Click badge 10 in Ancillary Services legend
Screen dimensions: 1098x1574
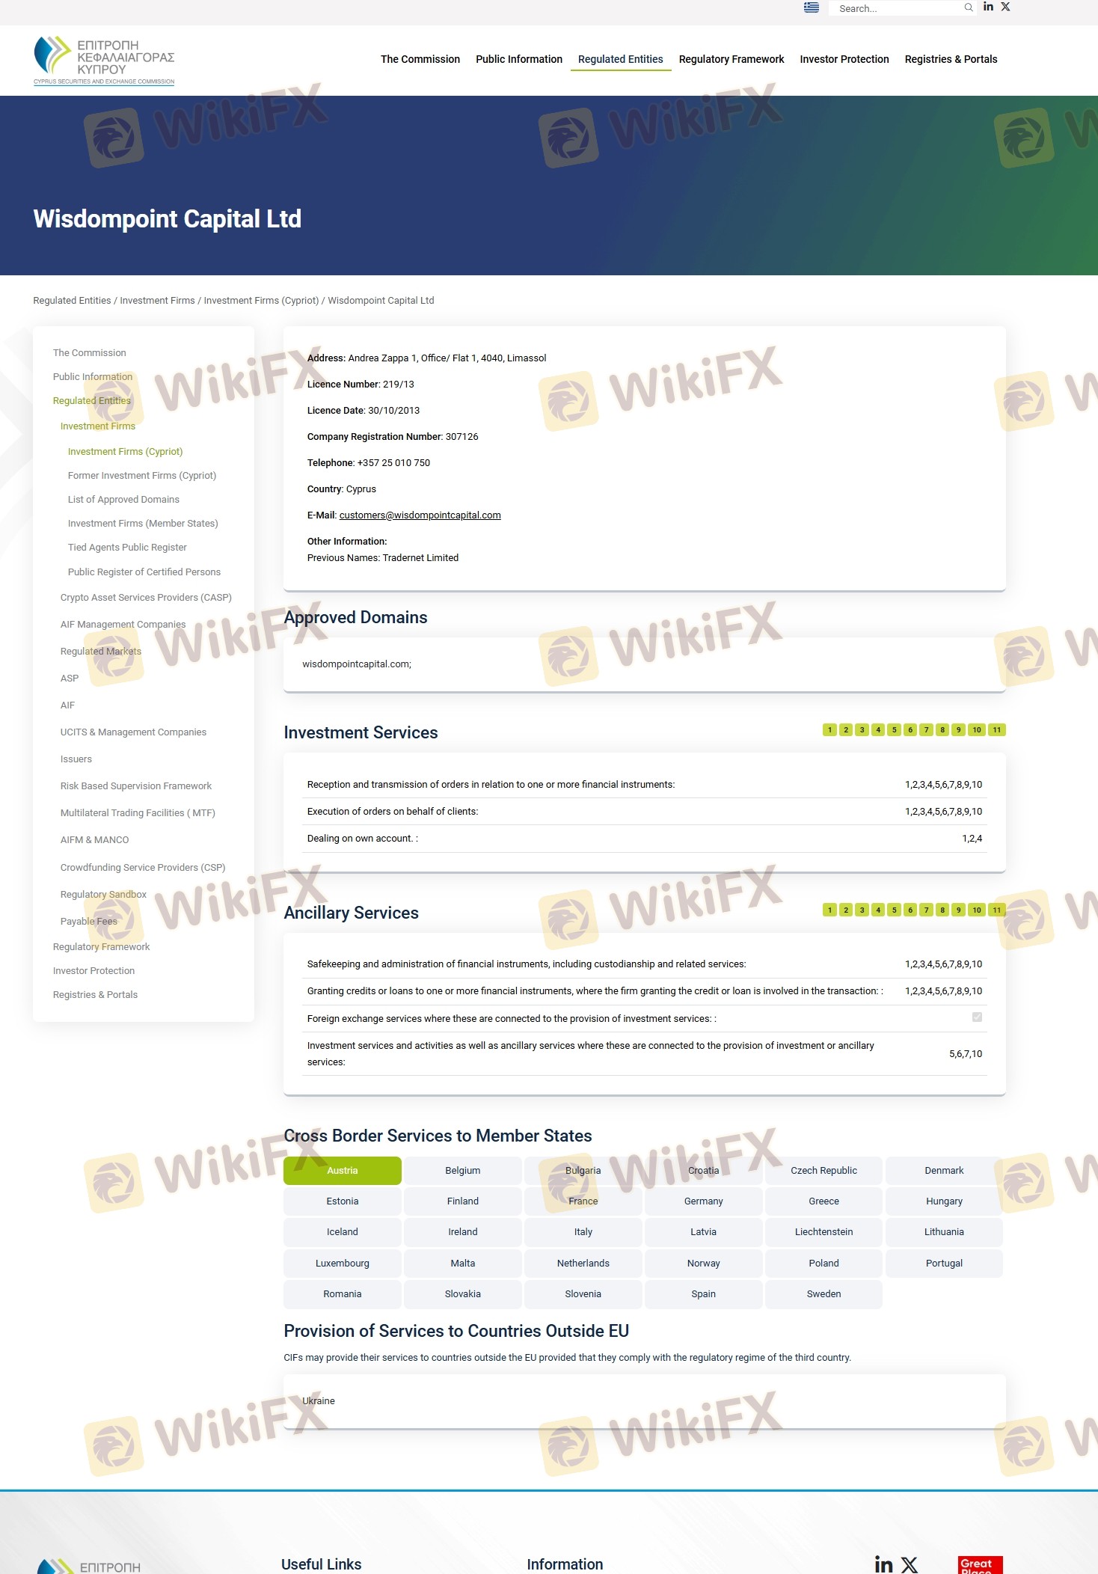click(x=977, y=910)
